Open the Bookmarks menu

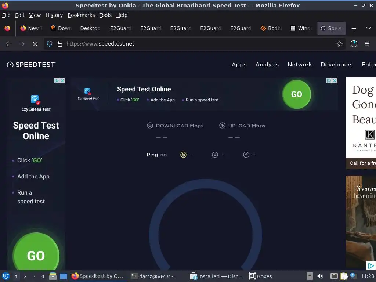click(81, 15)
